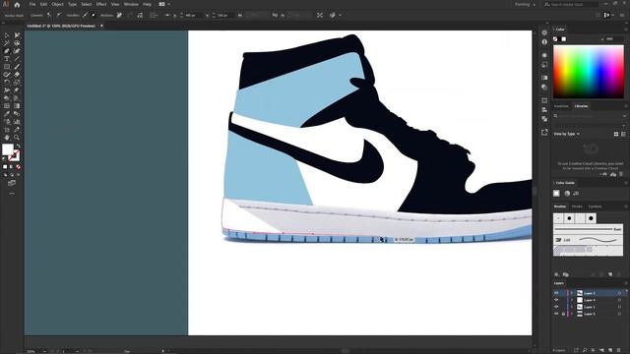This screenshot has height=354, width=630.
Task: Switch to the Symbols panel tab
Action: coord(595,206)
